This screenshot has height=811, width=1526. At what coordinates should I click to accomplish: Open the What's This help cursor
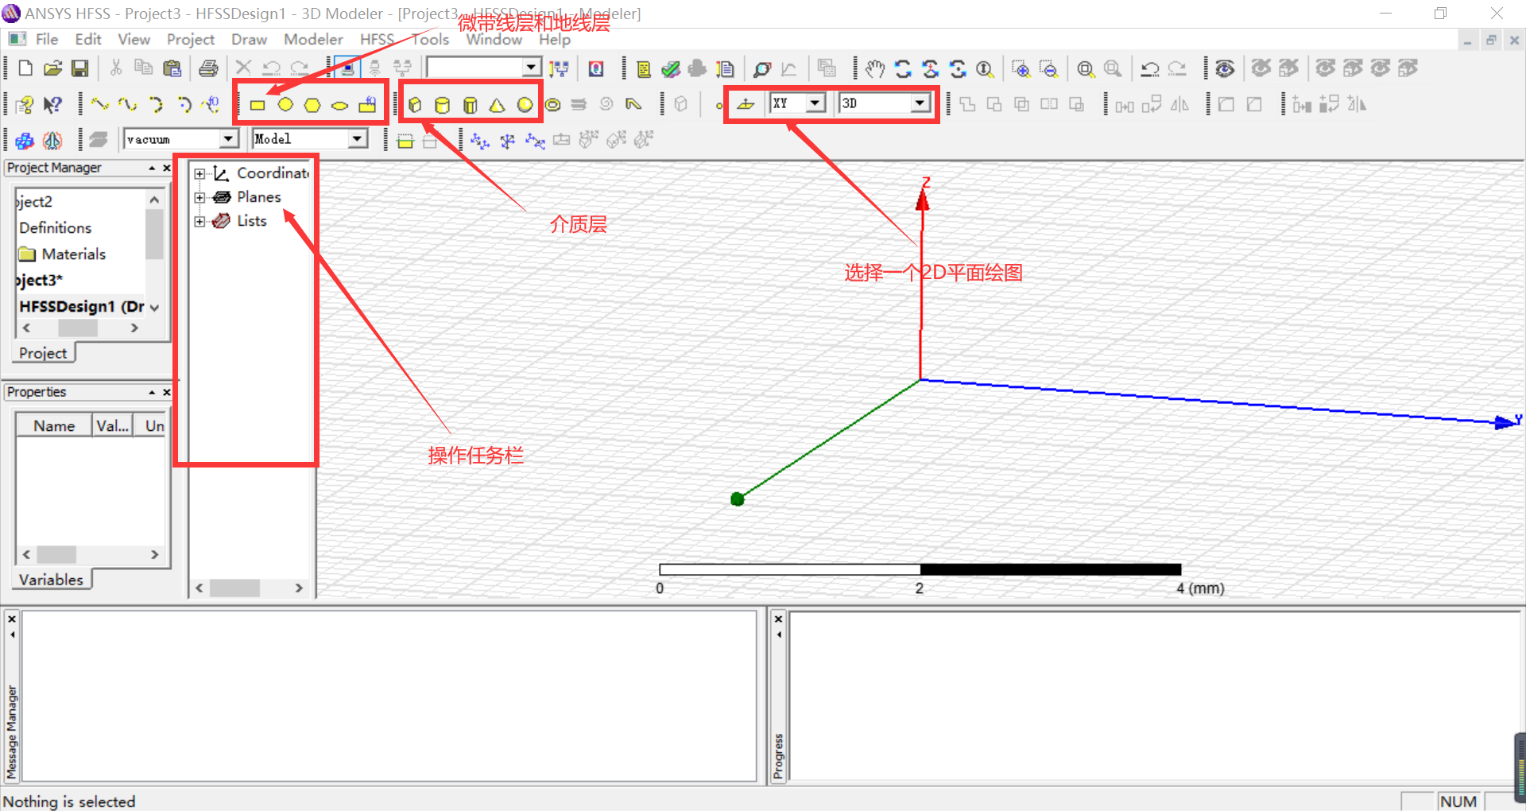[x=52, y=104]
